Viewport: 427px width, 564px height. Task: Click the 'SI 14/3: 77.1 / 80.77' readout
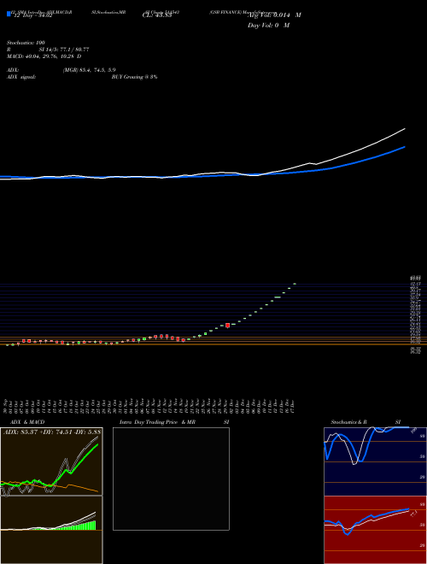(64, 50)
